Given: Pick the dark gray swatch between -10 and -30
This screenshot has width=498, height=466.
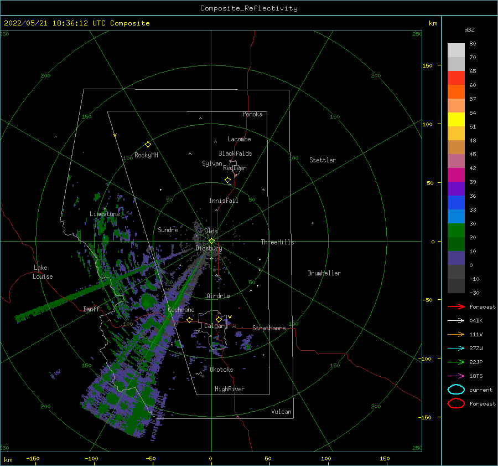Looking at the screenshot, I should click(x=456, y=286).
